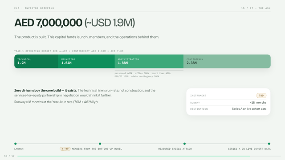Click the TBD badge beside Instrument
The image size is (285, 160).
coord(261,96)
